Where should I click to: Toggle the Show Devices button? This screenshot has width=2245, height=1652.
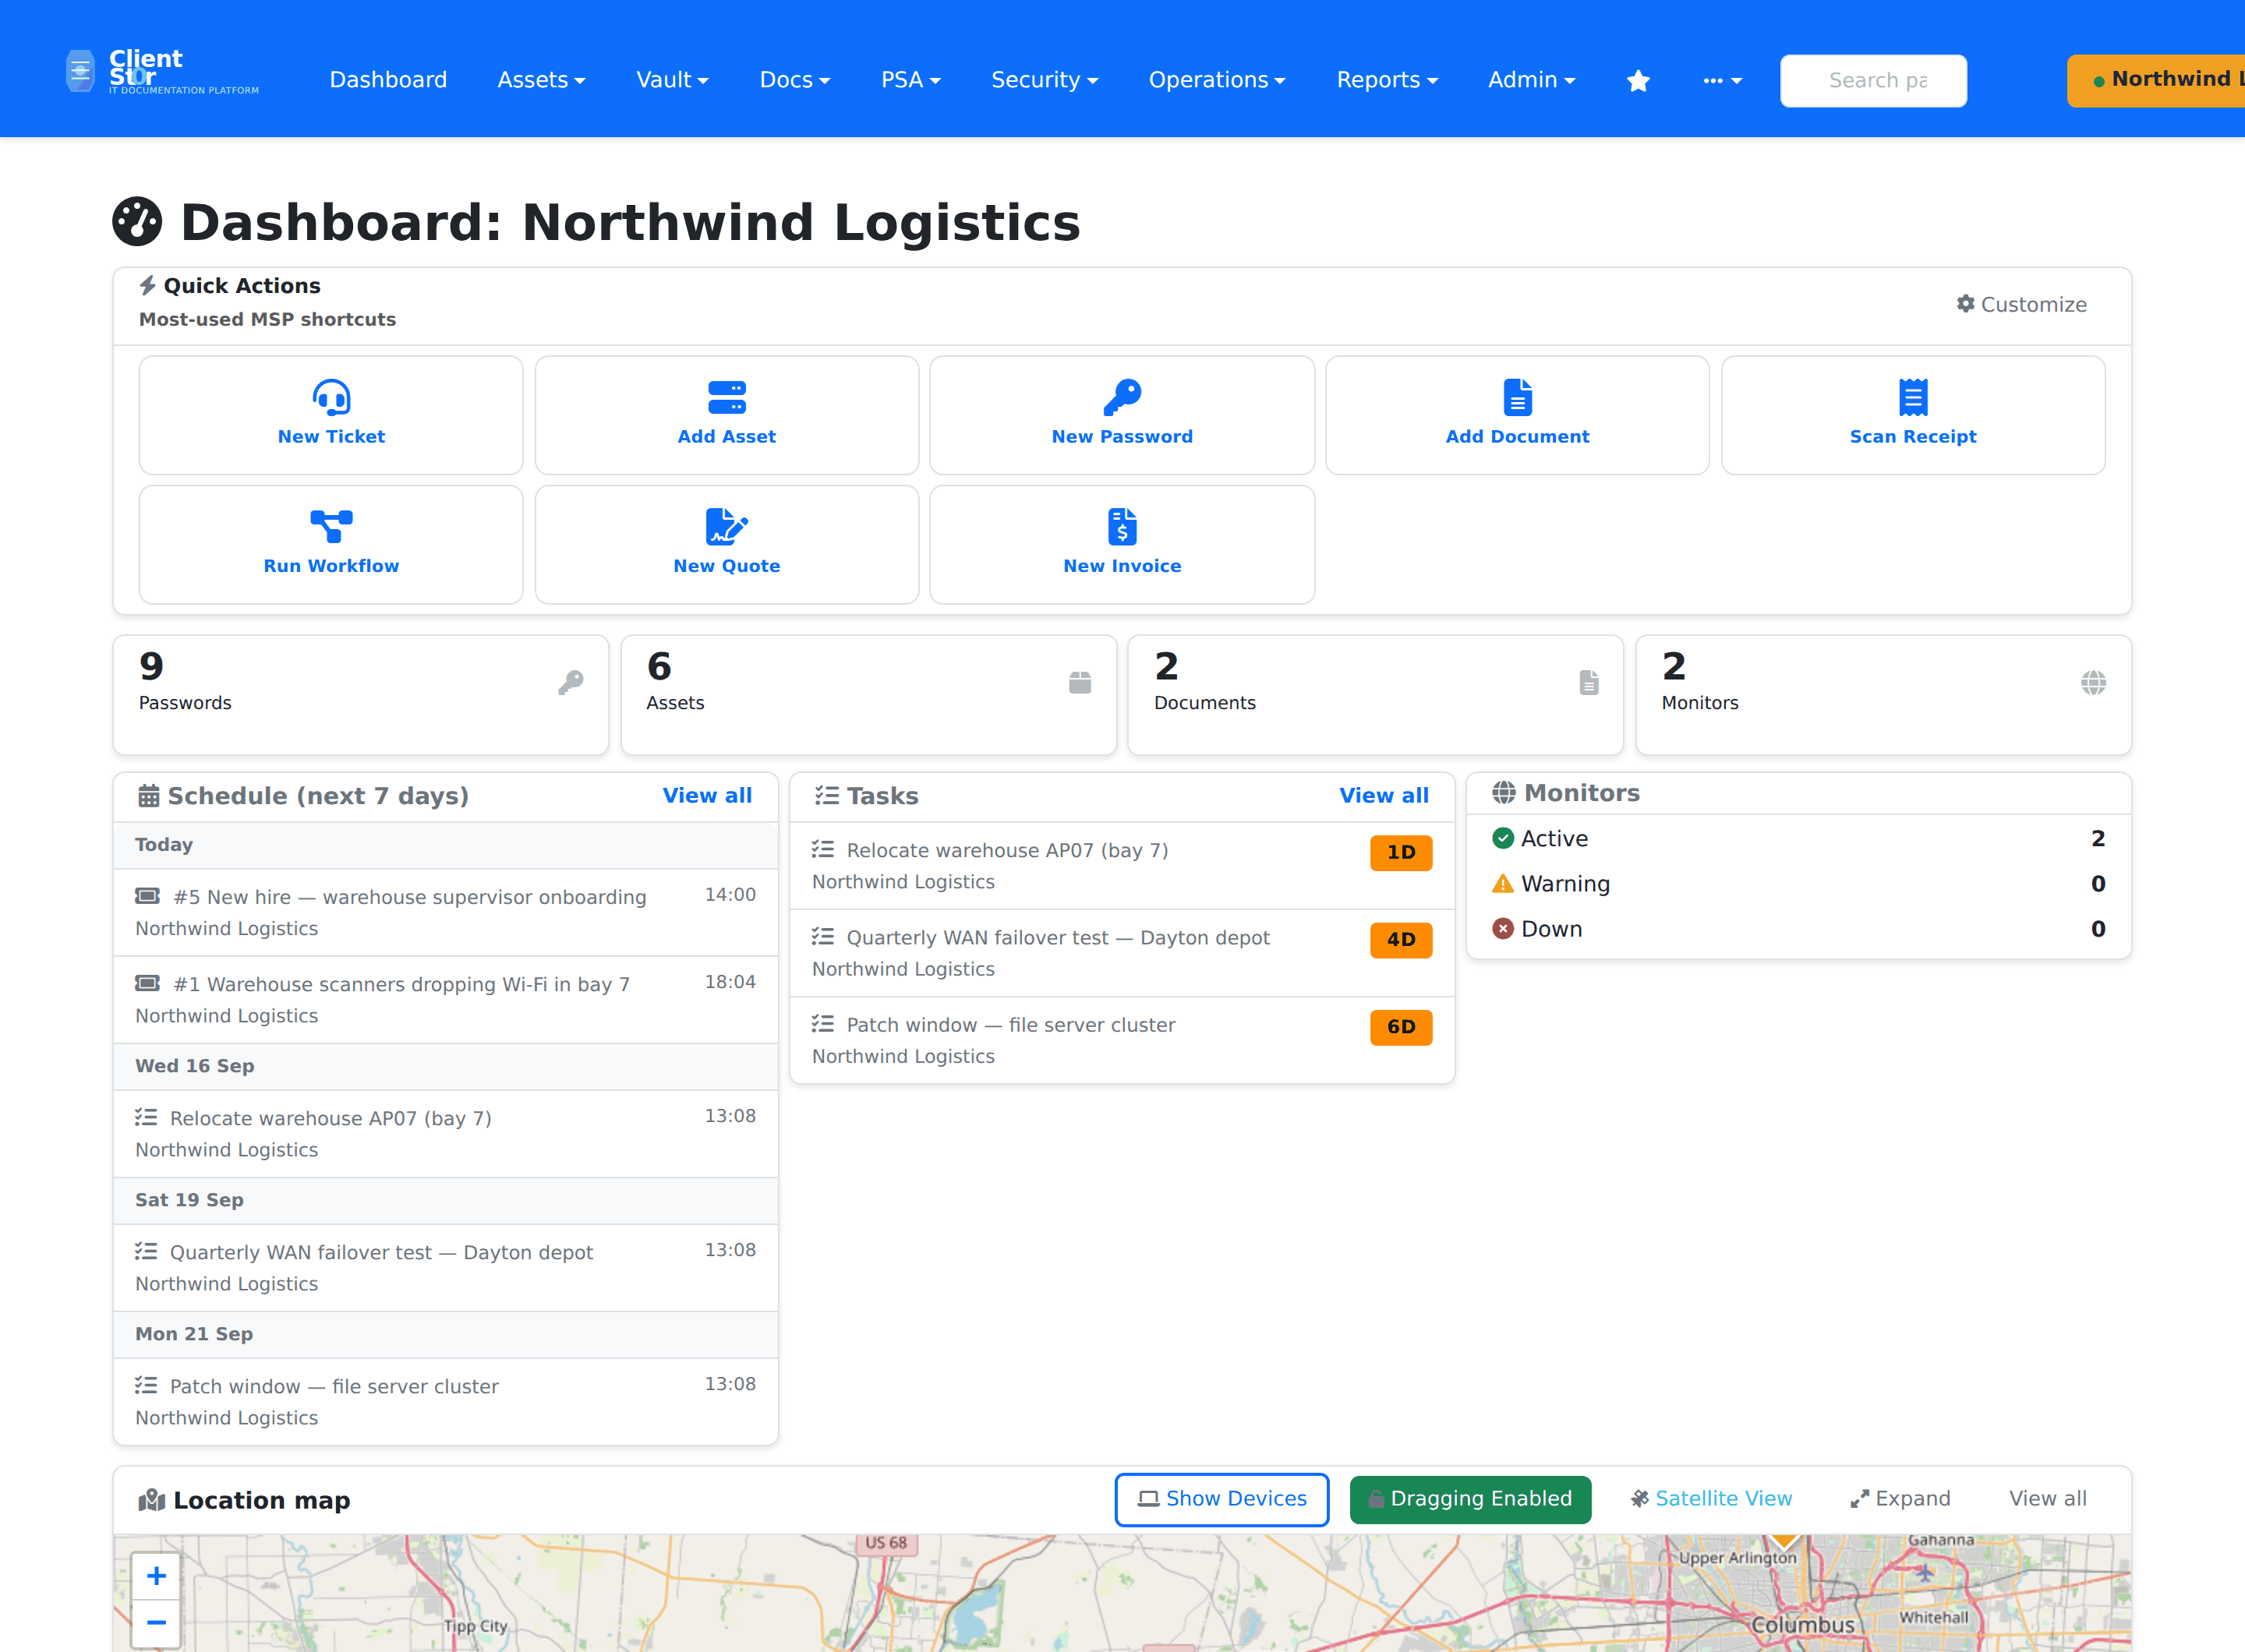click(x=1221, y=1499)
